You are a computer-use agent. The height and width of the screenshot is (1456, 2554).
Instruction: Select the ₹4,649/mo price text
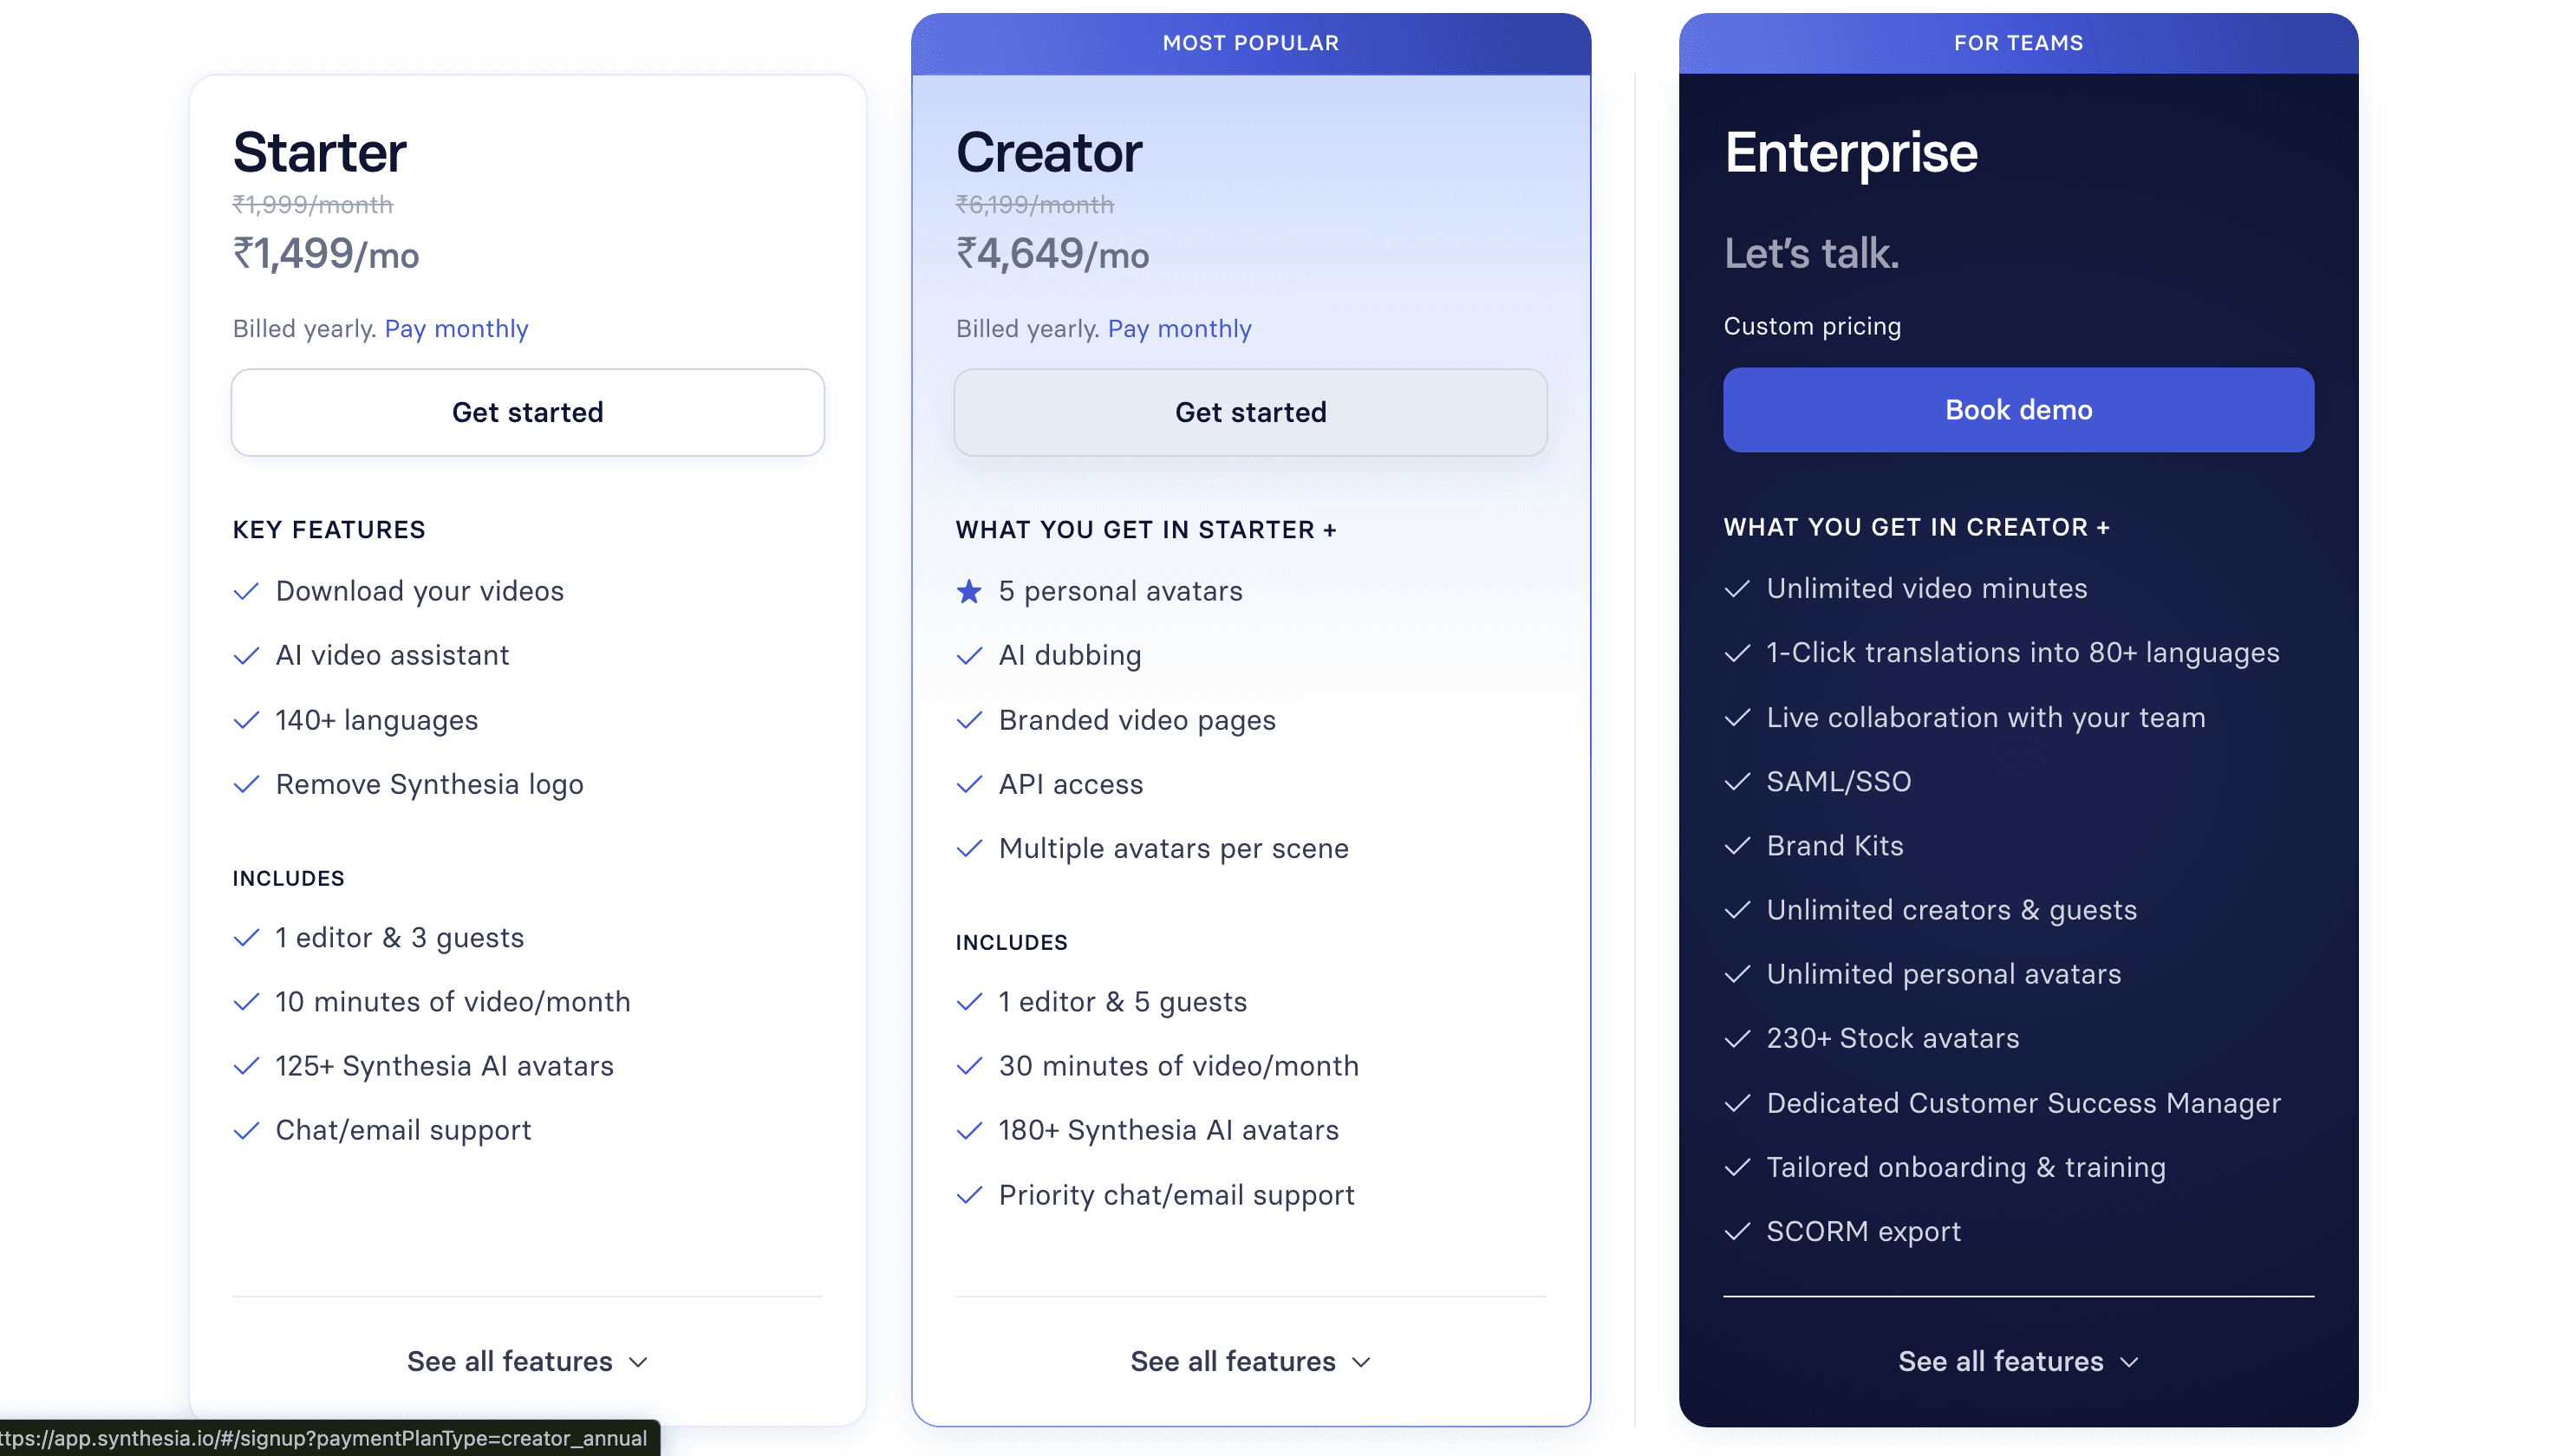pos(1053,254)
